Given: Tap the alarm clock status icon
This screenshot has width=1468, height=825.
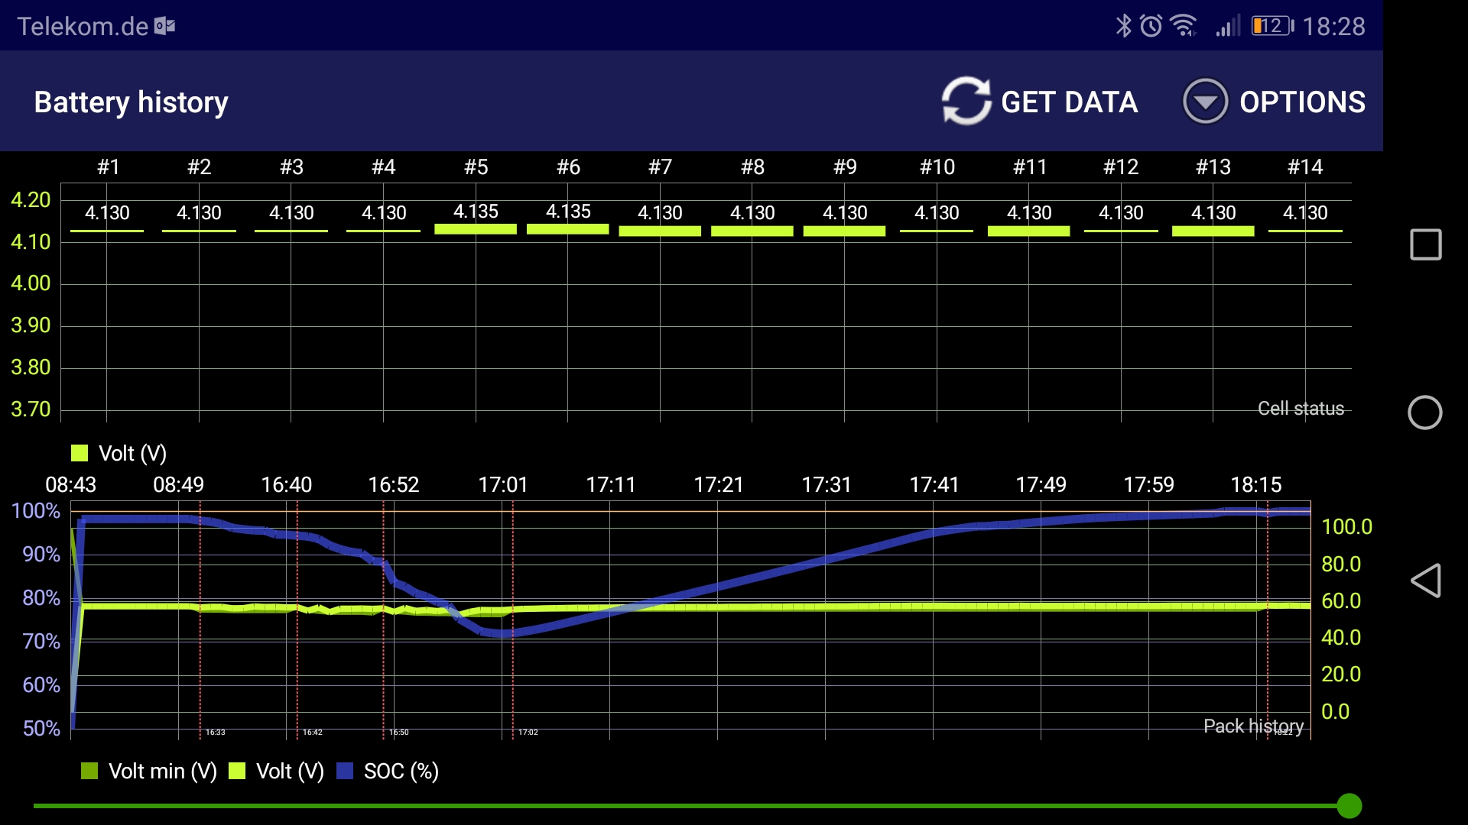Looking at the screenshot, I should (x=1151, y=26).
